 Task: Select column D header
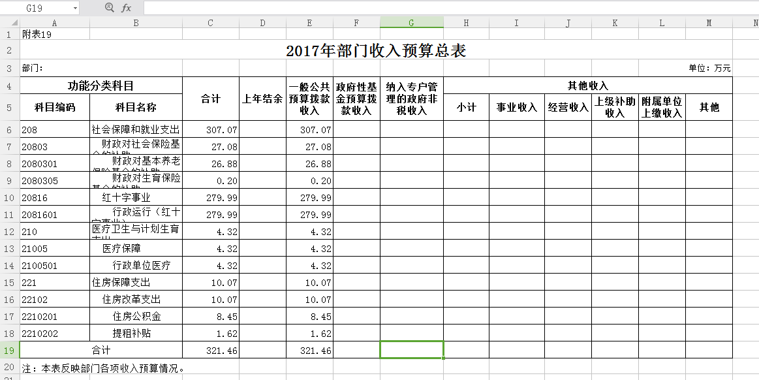(x=262, y=23)
